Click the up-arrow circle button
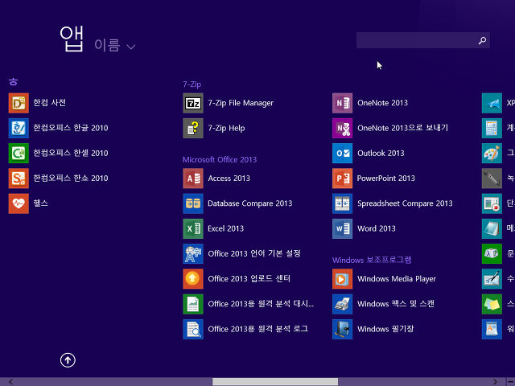Screen dimensions: 515x386 click(x=68, y=360)
